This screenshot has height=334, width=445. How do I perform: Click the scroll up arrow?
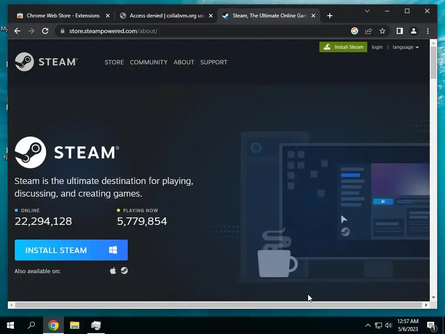point(433,43)
